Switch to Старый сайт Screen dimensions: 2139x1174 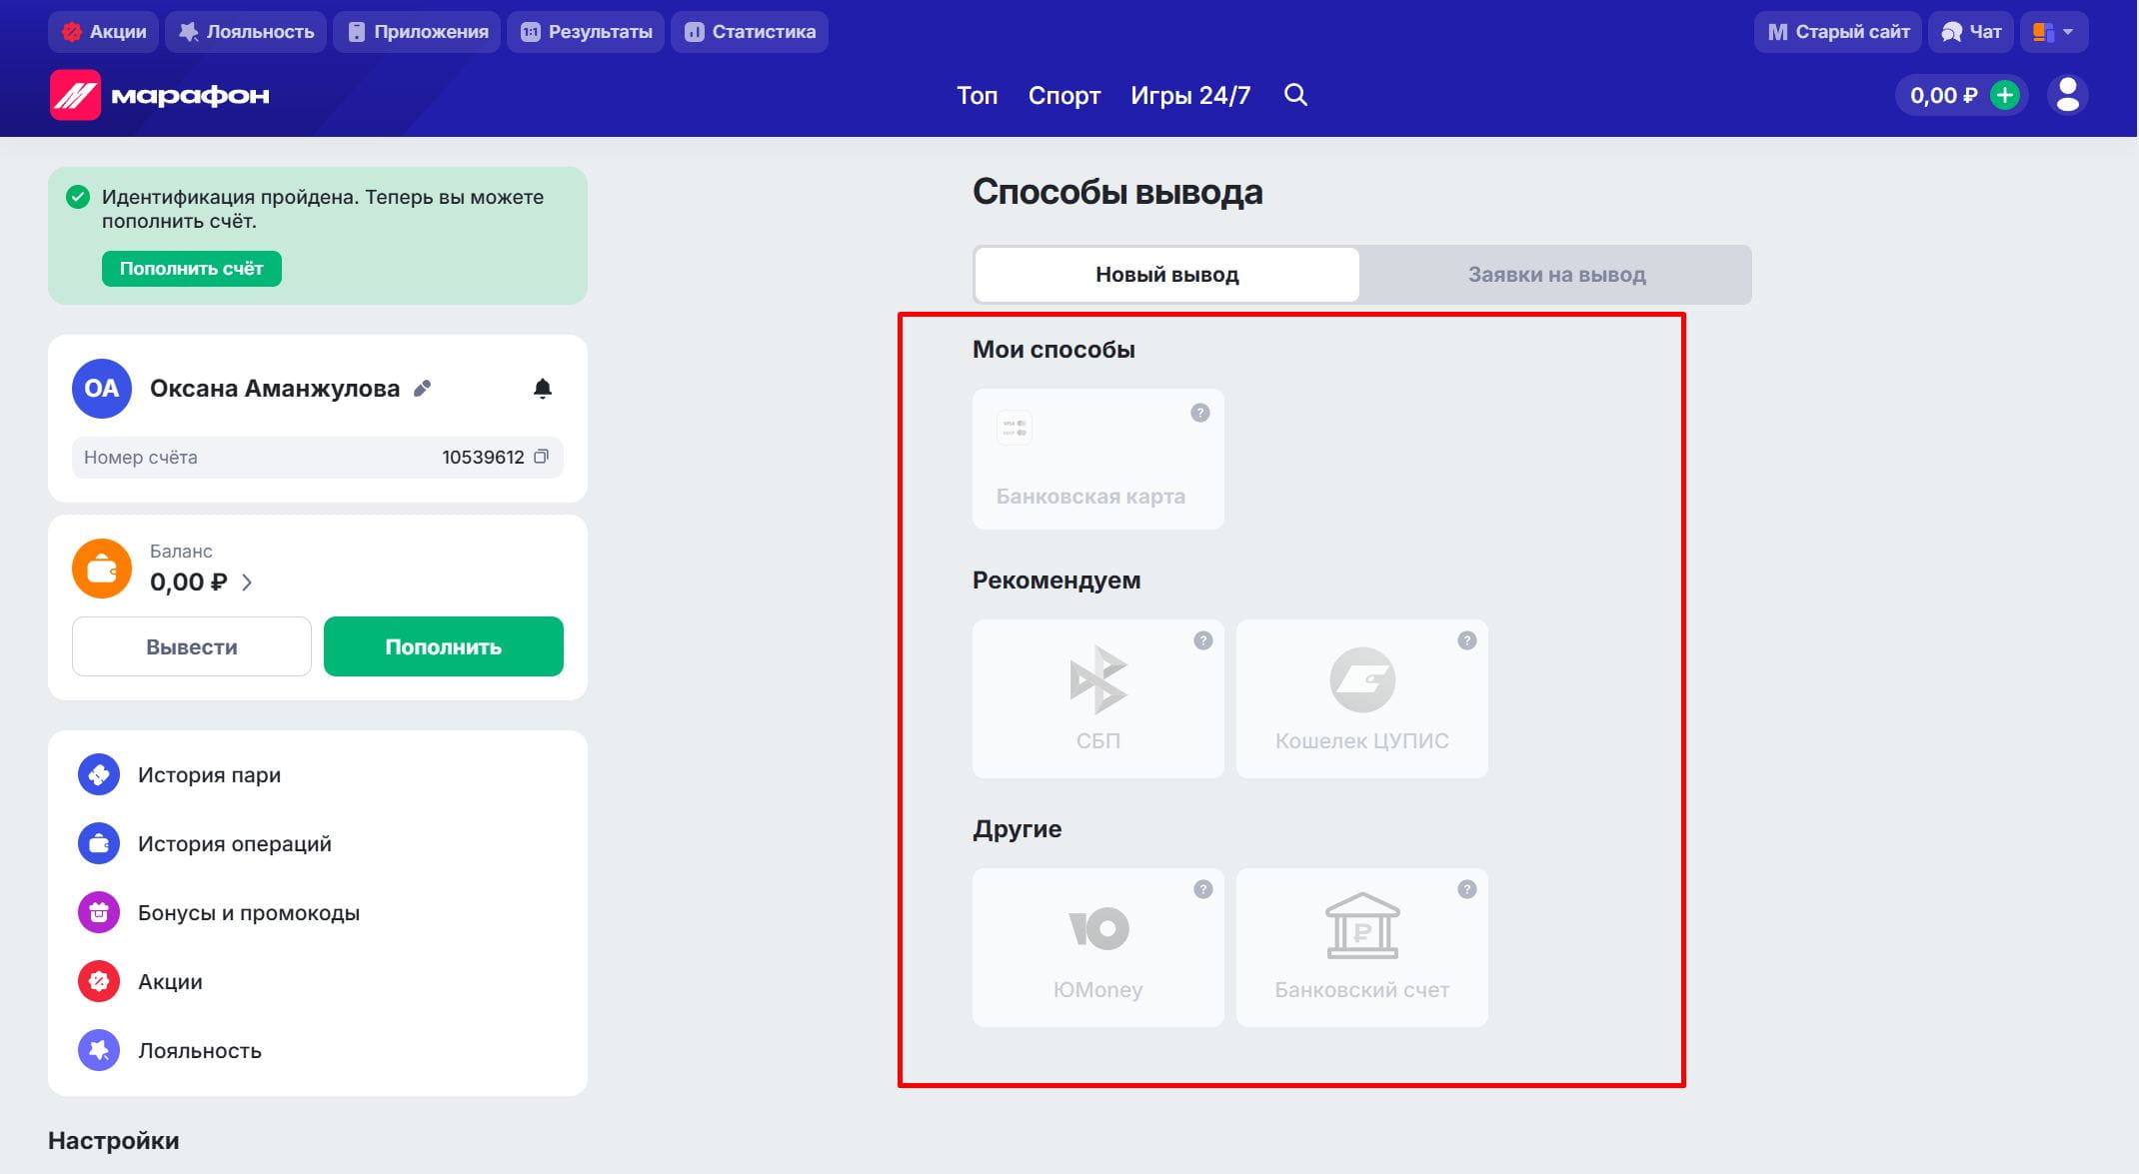coord(1839,32)
